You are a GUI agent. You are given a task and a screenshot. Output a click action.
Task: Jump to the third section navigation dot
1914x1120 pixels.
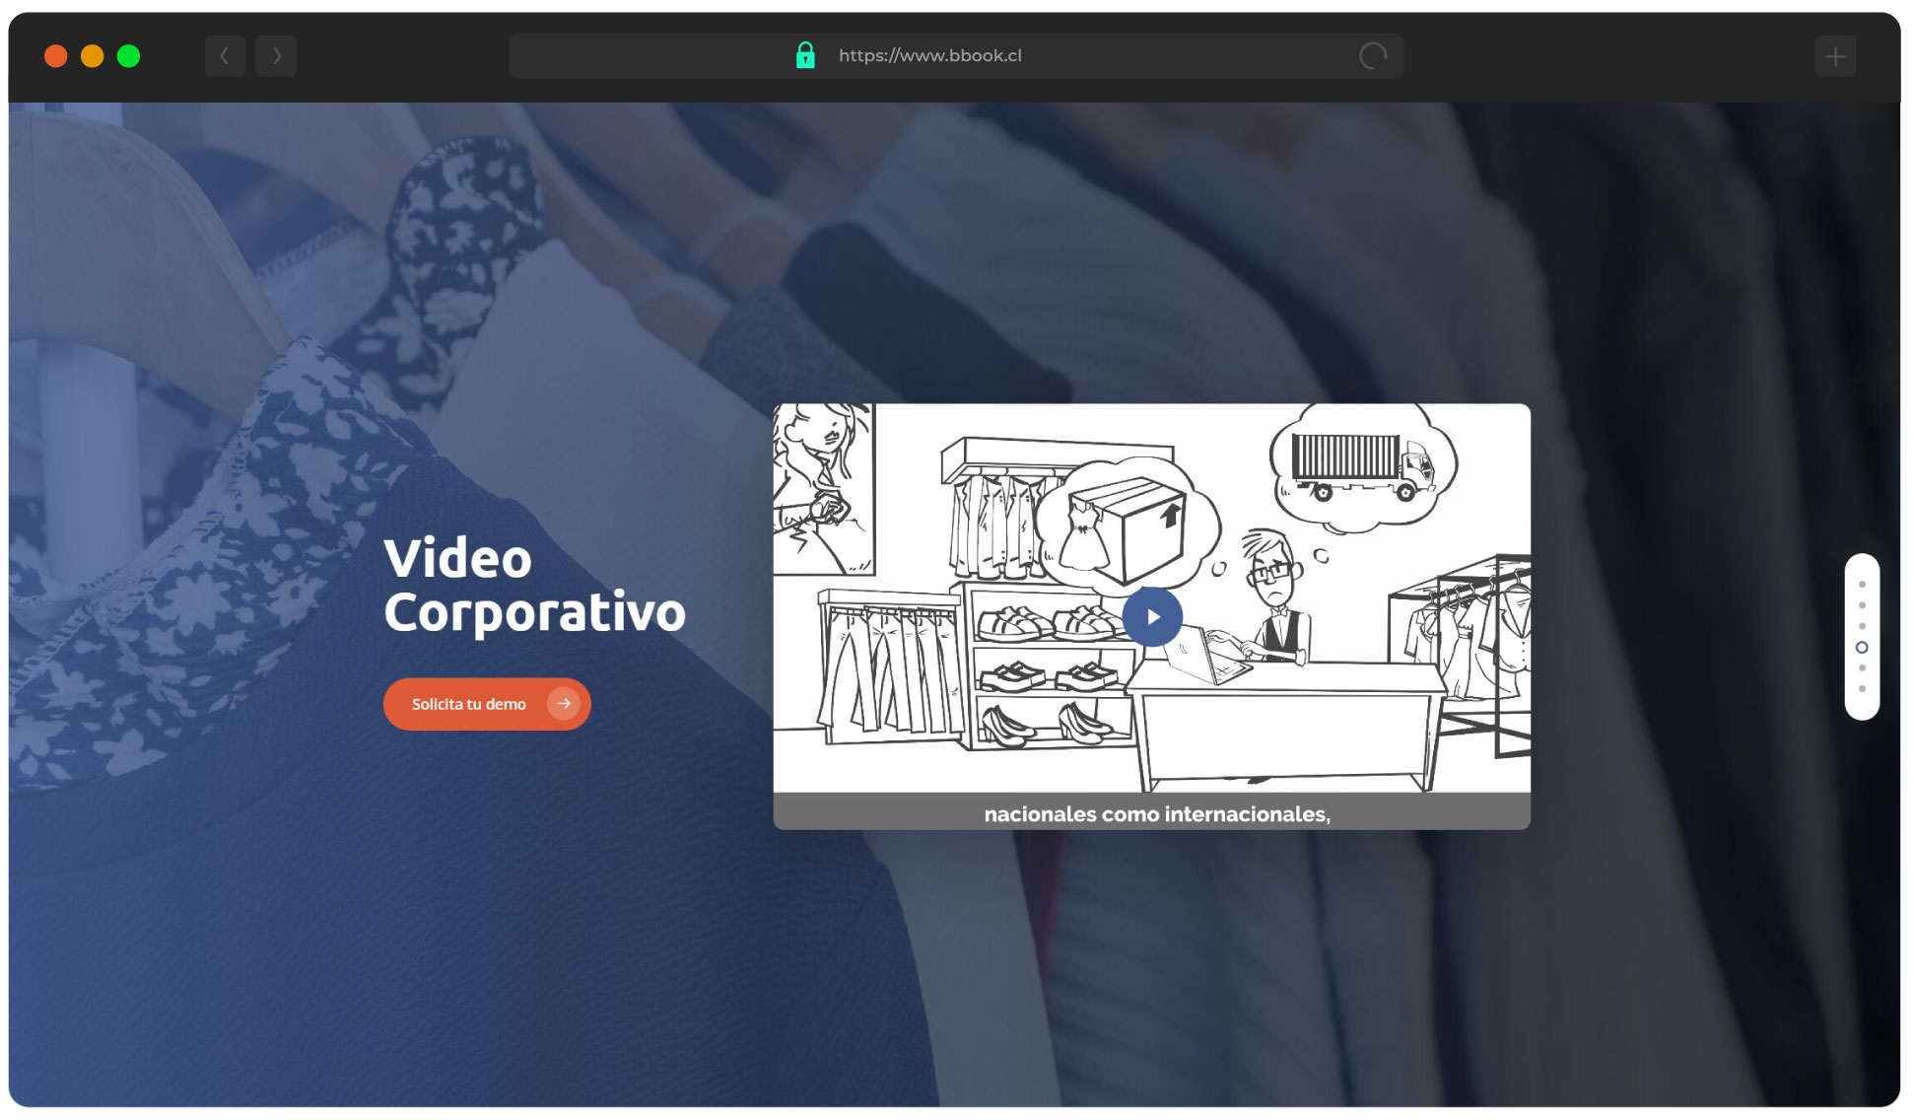tap(1862, 626)
